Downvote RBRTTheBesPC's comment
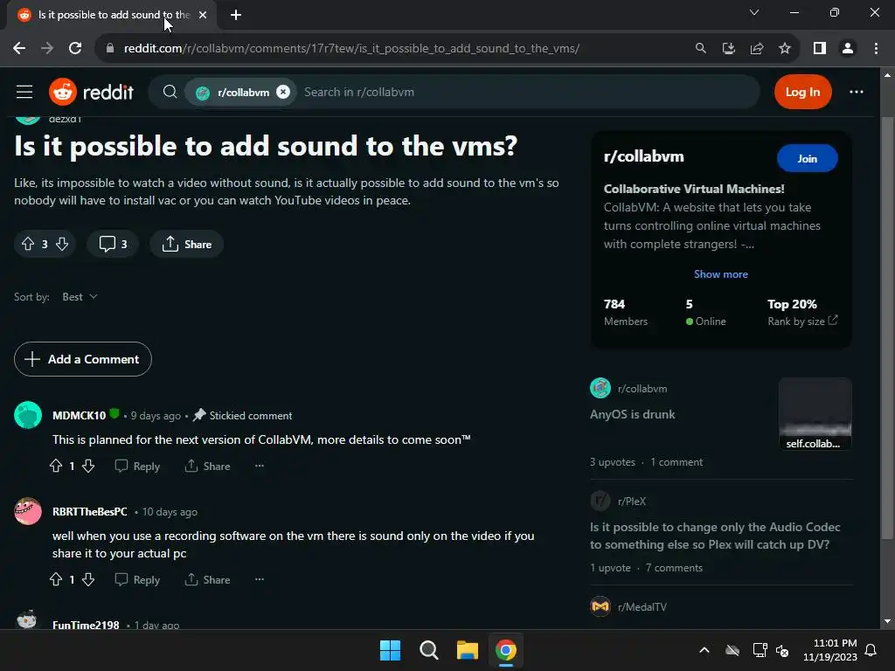 [x=88, y=580]
